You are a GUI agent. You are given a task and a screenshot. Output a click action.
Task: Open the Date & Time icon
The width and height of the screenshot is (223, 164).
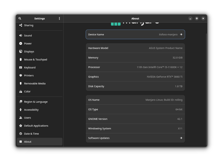pos(20,134)
